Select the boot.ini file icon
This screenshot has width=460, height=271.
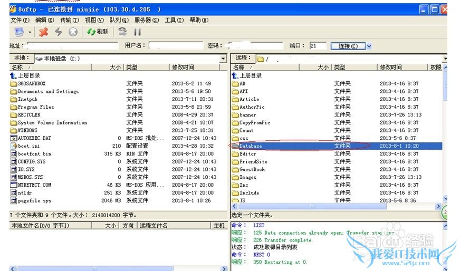pos(14,146)
